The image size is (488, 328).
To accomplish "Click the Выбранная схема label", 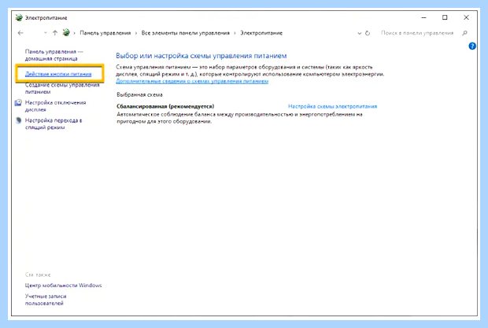I will [139, 94].
